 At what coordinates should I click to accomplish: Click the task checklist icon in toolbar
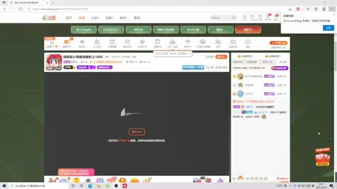pyautogui.click(x=157, y=42)
